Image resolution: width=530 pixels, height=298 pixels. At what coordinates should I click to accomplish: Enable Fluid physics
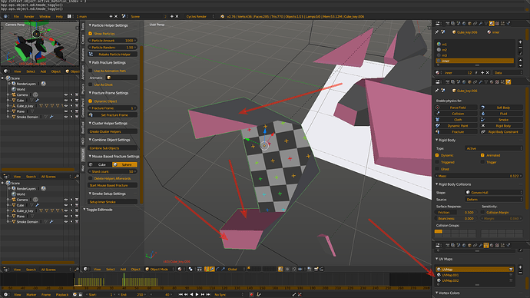click(x=502, y=114)
